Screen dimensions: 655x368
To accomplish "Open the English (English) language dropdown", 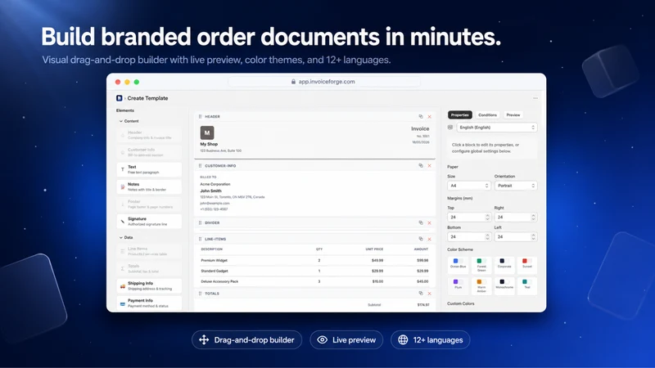I will [497, 128].
